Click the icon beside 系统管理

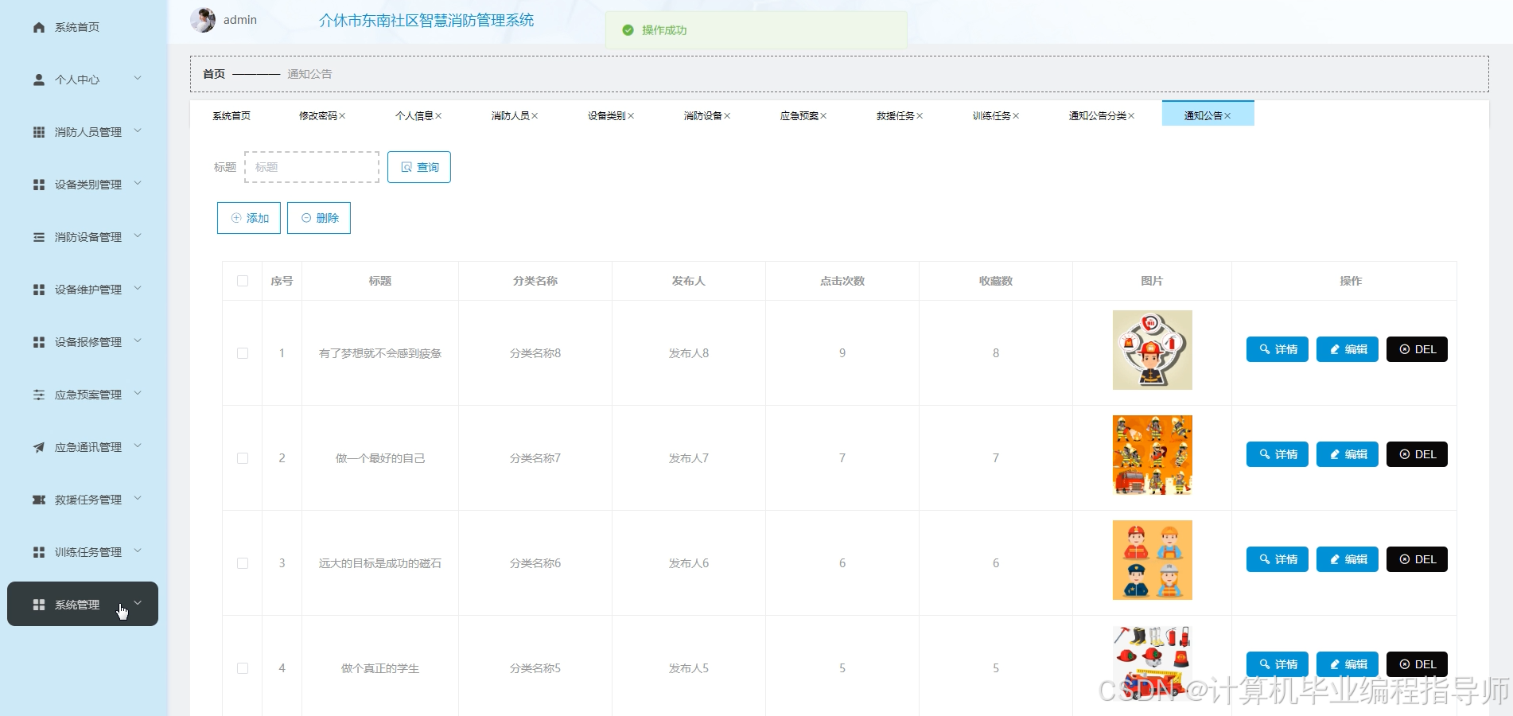coord(38,605)
